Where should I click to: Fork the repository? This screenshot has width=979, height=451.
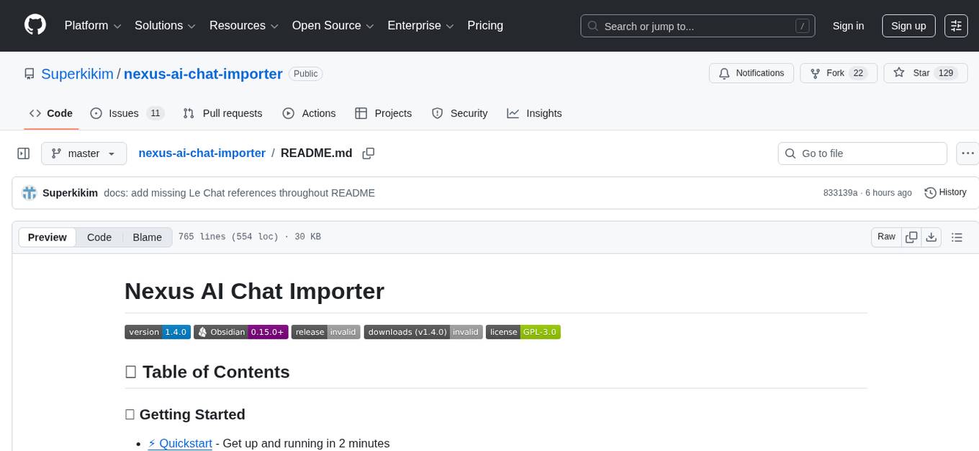(832, 73)
